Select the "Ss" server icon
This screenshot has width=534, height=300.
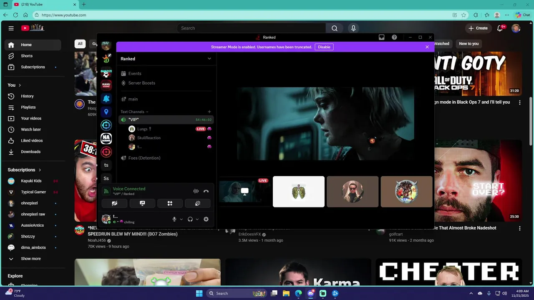(106, 178)
